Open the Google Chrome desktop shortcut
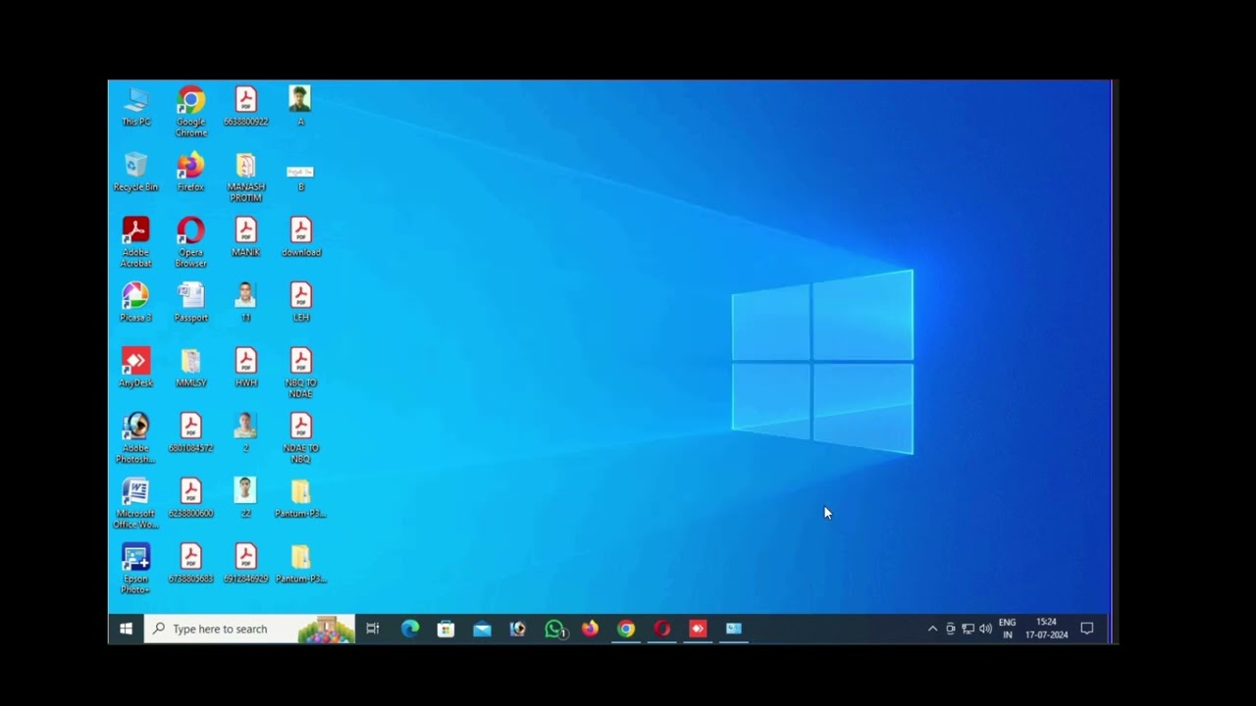The image size is (1256, 706). (x=191, y=112)
